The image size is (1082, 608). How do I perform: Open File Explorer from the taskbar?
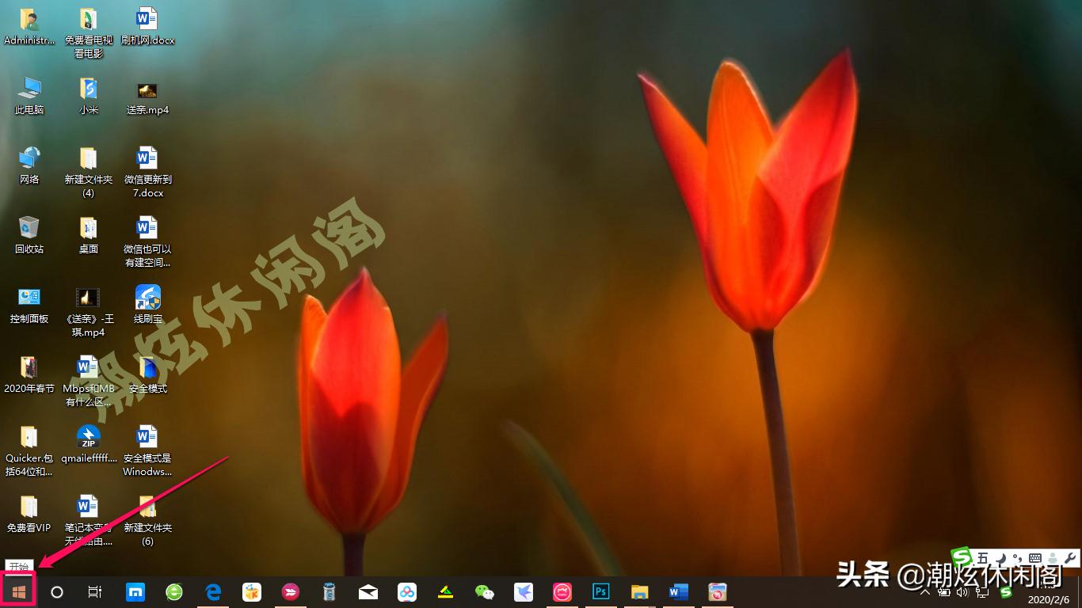click(639, 591)
